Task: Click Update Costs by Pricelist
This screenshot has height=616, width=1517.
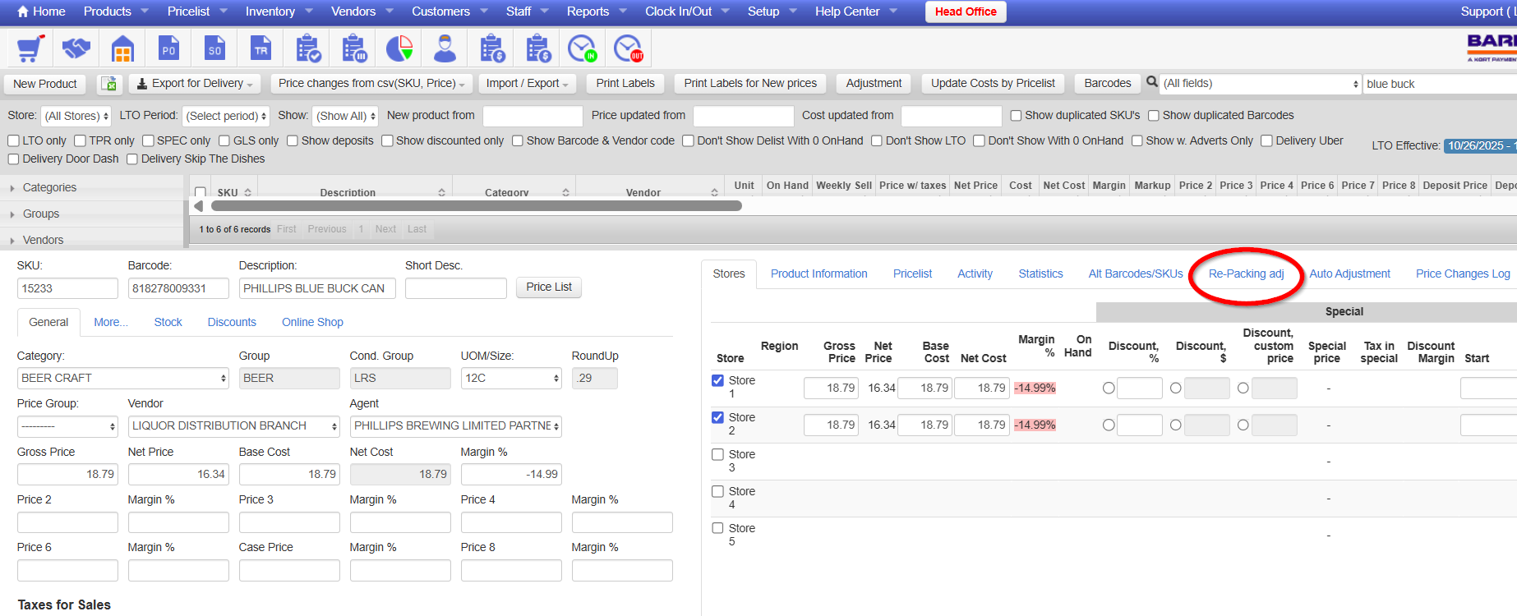Action: (993, 84)
